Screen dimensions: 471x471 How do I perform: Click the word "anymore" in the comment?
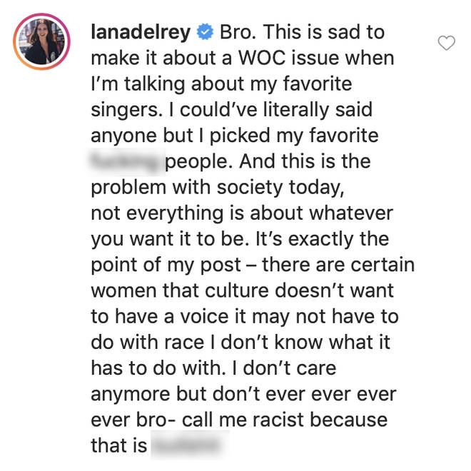pos(131,395)
